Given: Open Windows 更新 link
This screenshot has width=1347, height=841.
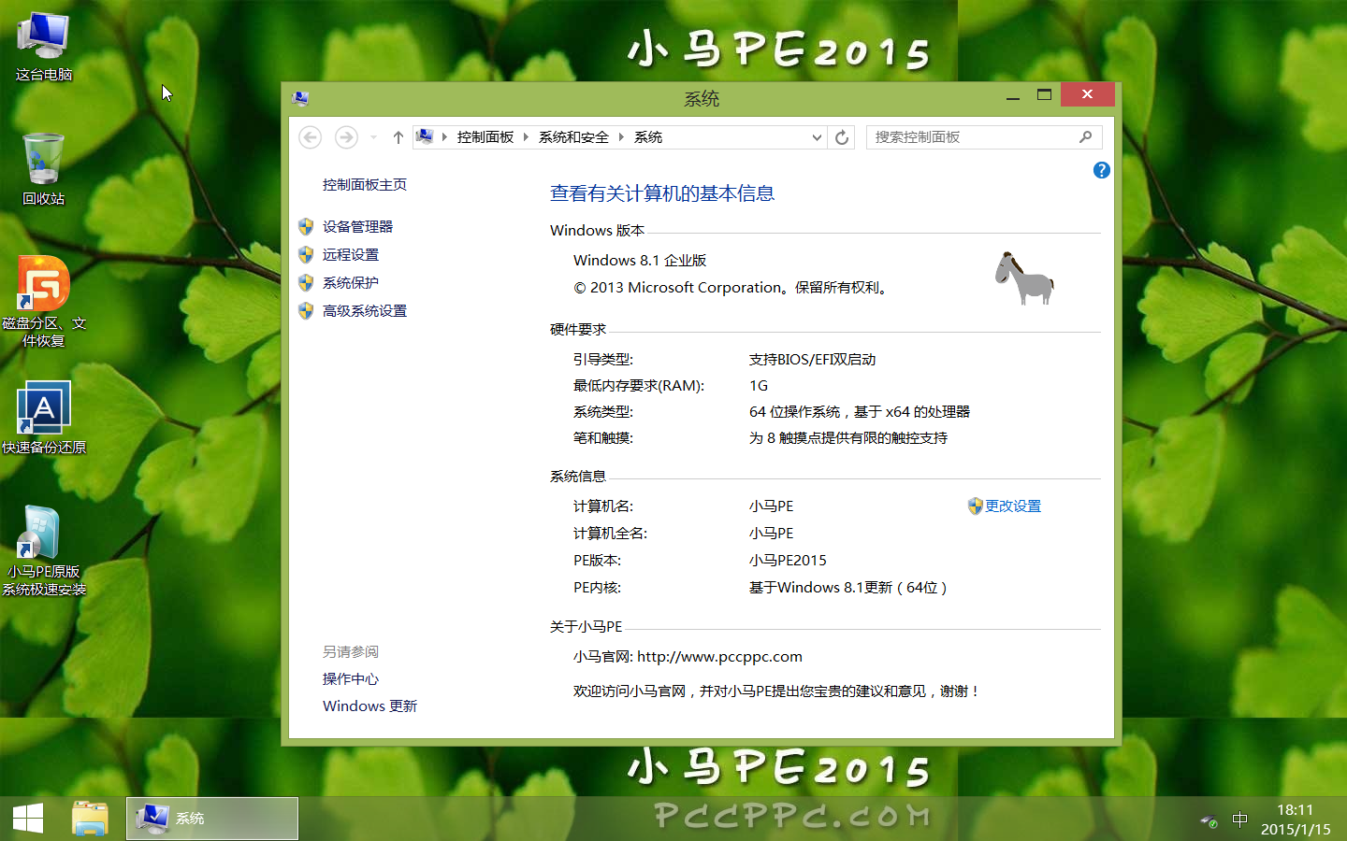Looking at the screenshot, I should coord(370,706).
